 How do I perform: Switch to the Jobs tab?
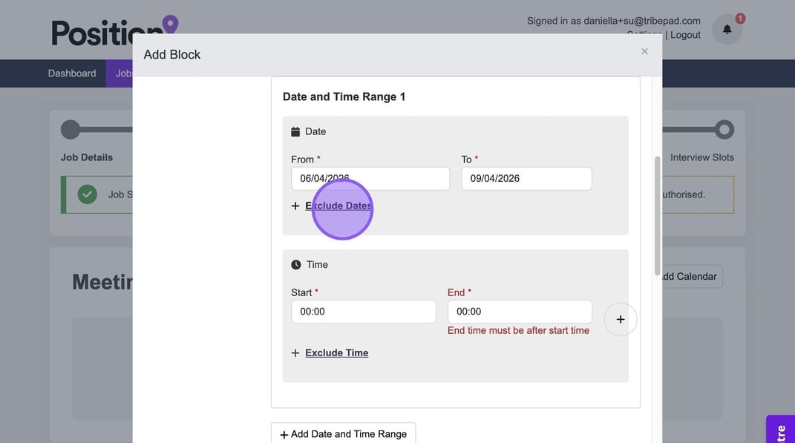click(122, 73)
